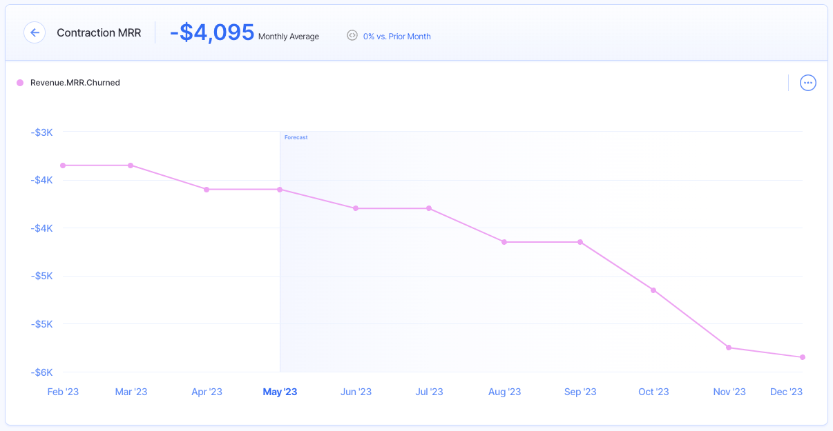The height and width of the screenshot is (431, 833).
Task: Open options from the circled three-dot dropdown
Action: tap(807, 82)
